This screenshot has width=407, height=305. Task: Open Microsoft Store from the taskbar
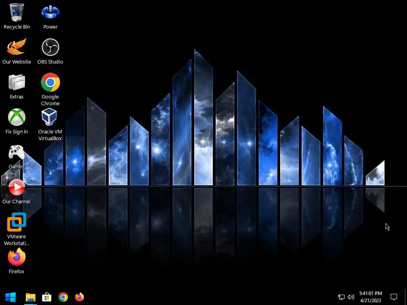(x=47, y=297)
